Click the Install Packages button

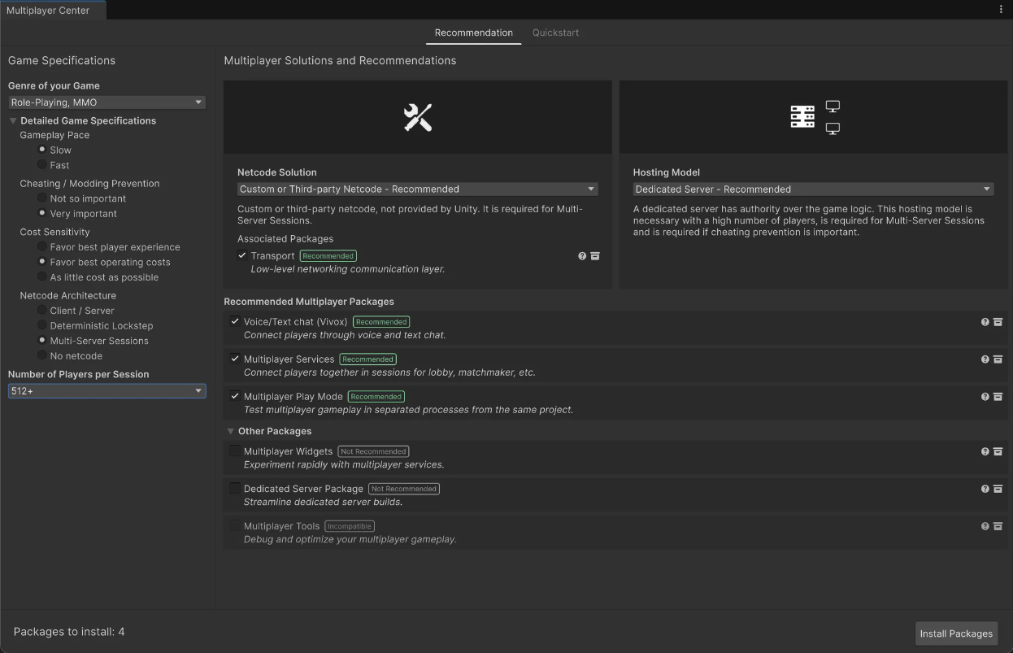(x=956, y=633)
